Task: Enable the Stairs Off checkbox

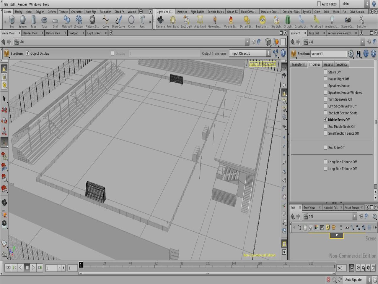Action: click(x=325, y=72)
